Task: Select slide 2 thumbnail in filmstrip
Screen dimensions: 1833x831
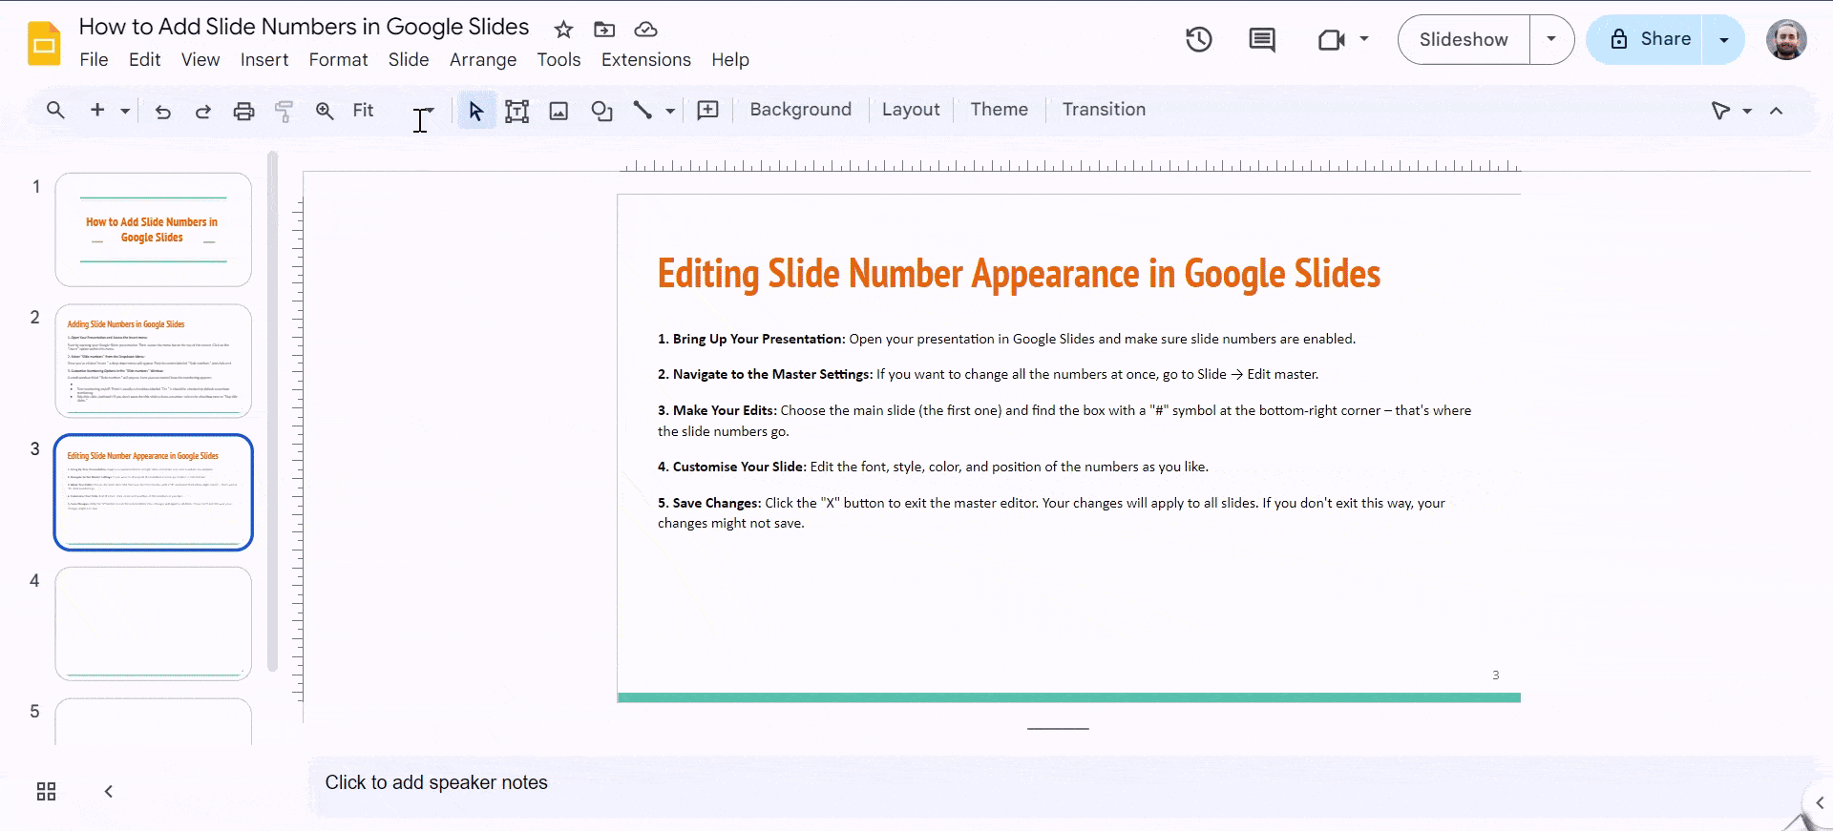Action: coord(153,361)
